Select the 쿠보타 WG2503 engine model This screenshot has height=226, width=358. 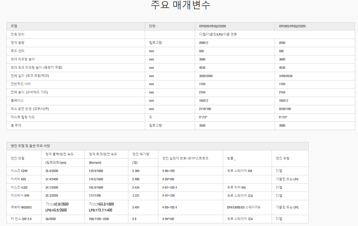click(x=21, y=207)
